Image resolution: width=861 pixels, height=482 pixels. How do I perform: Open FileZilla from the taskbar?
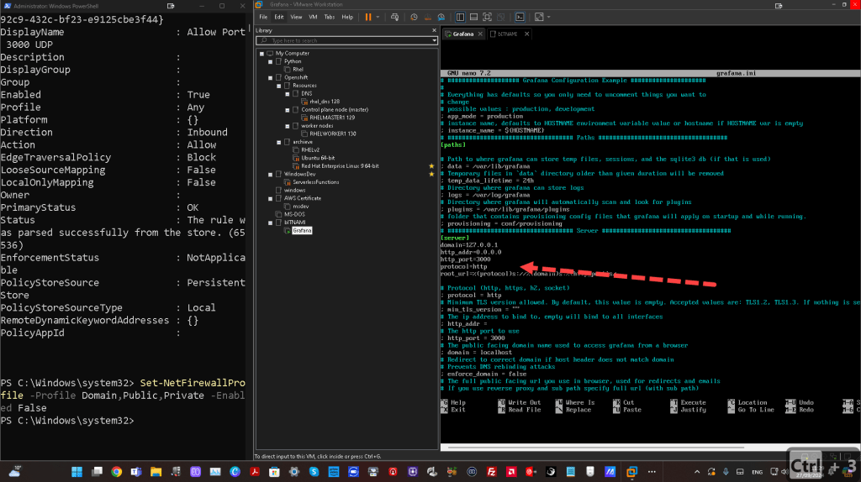(x=491, y=472)
